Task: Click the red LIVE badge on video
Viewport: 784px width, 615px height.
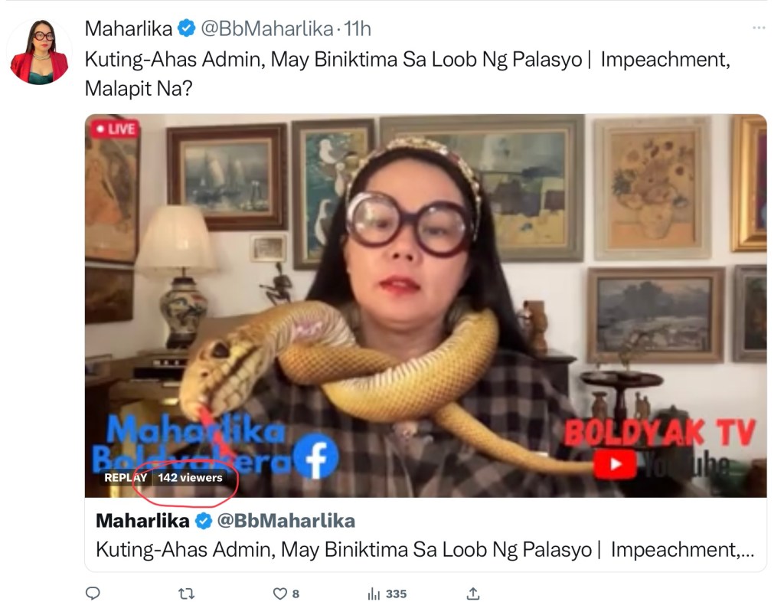Action: (115, 129)
